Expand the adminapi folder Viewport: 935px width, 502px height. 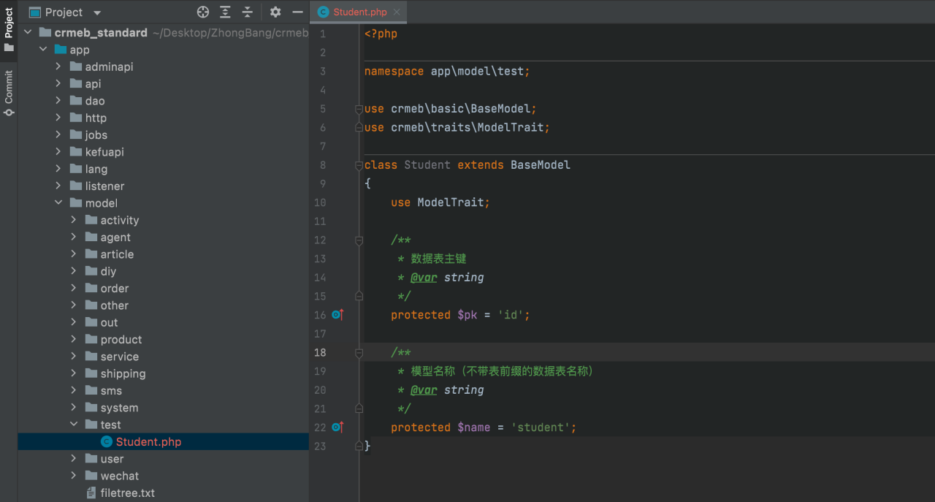pyautogui.click(x=58, y=66)
